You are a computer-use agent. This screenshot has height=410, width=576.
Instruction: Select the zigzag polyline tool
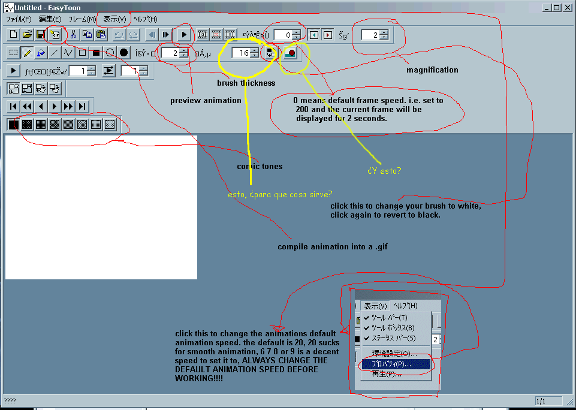tap(68, 53)
